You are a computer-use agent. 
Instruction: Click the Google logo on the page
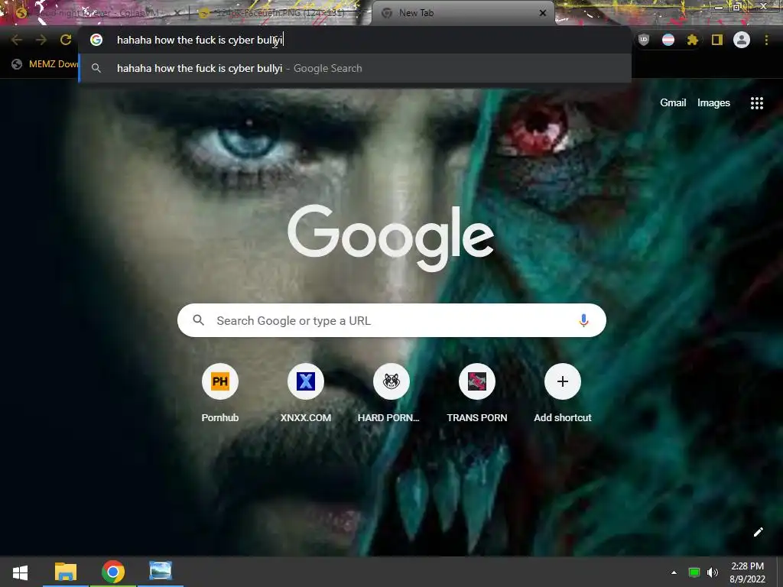[391, 238]
